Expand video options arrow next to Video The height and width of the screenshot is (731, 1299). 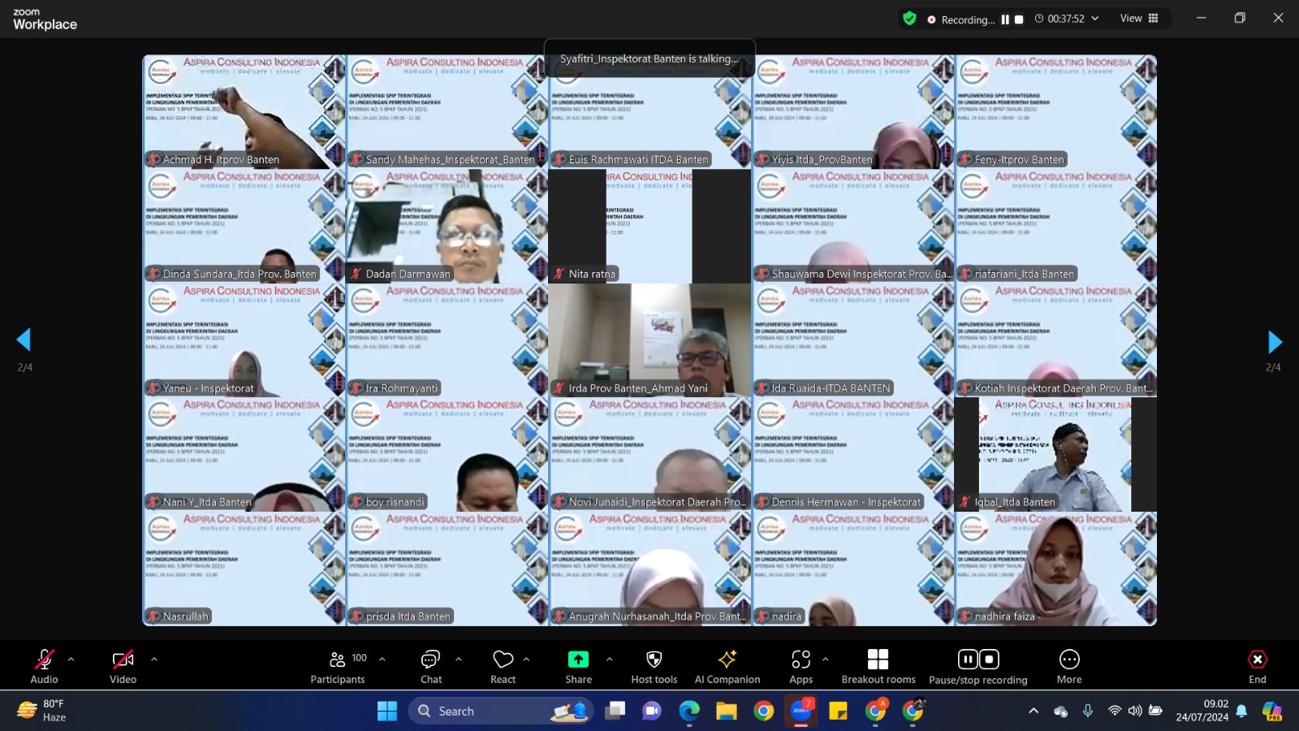click(154, 660)
